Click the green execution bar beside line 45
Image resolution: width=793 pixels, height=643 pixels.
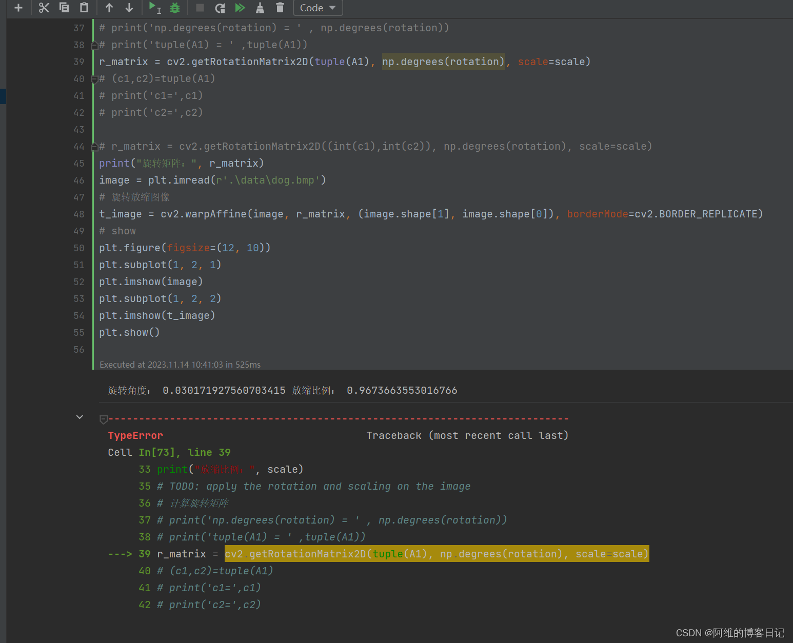(x=93, y=163)
